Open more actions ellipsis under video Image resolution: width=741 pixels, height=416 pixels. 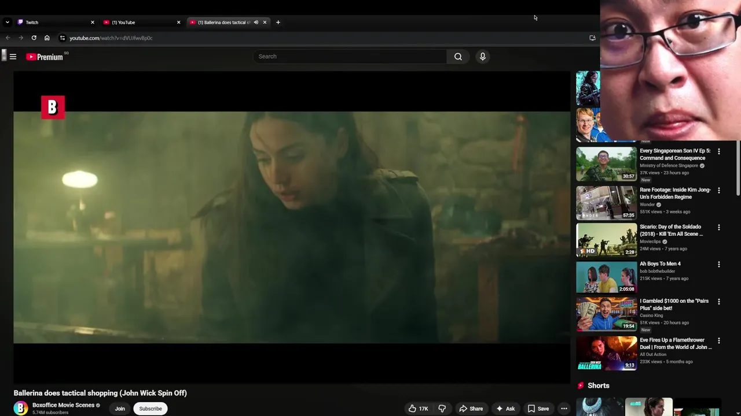click(x=564, y=408)
